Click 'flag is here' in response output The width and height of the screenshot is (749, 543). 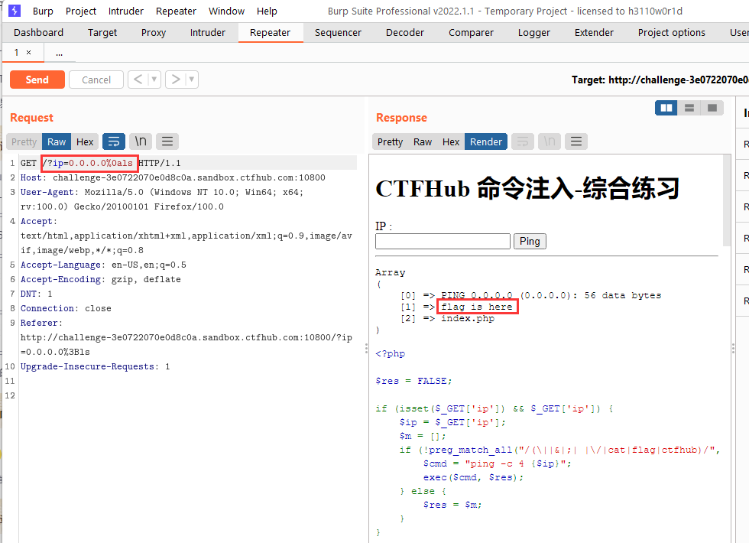pos(477,307)
